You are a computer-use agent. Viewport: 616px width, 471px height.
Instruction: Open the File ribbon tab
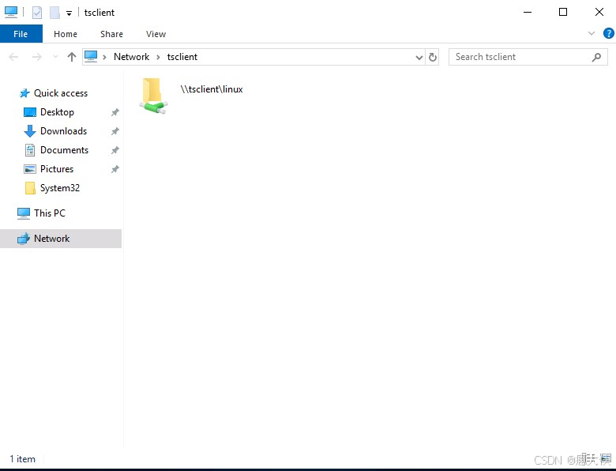[x=21, y=34]
